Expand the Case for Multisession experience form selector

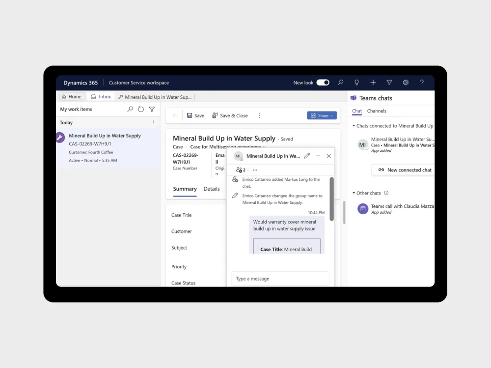tap(228, 147)
